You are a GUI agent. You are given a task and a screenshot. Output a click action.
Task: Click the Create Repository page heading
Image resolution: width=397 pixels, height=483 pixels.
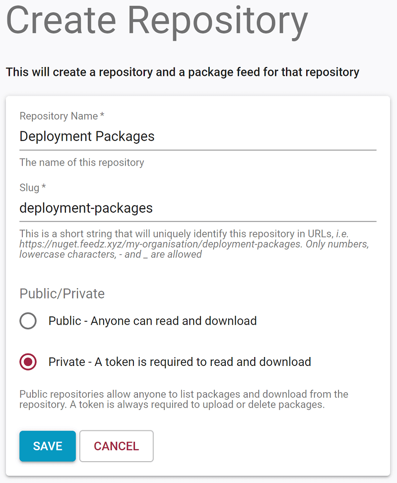[155, 20]
